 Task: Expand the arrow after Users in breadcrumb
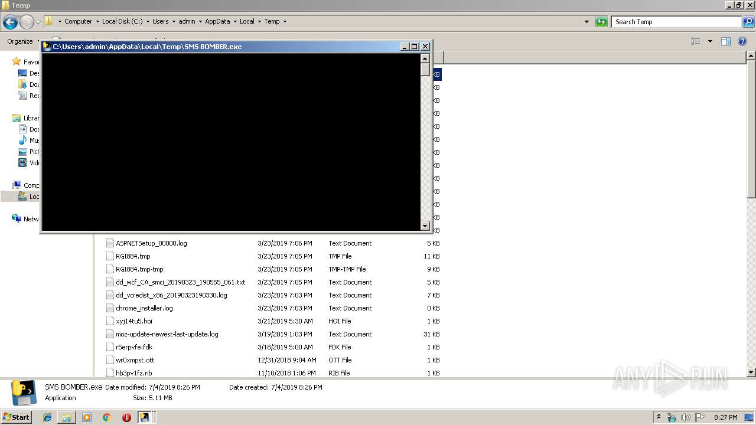point(174,21)
